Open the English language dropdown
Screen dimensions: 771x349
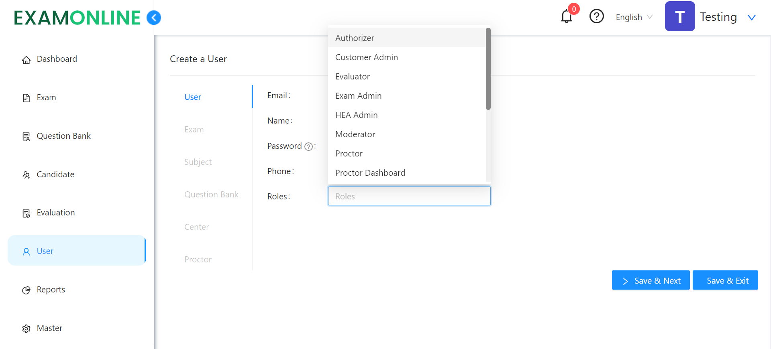(634, 17)
